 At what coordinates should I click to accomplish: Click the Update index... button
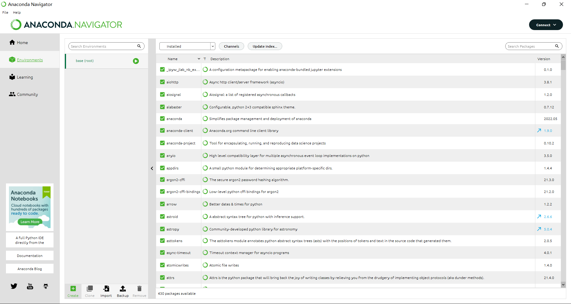point(265,46)
